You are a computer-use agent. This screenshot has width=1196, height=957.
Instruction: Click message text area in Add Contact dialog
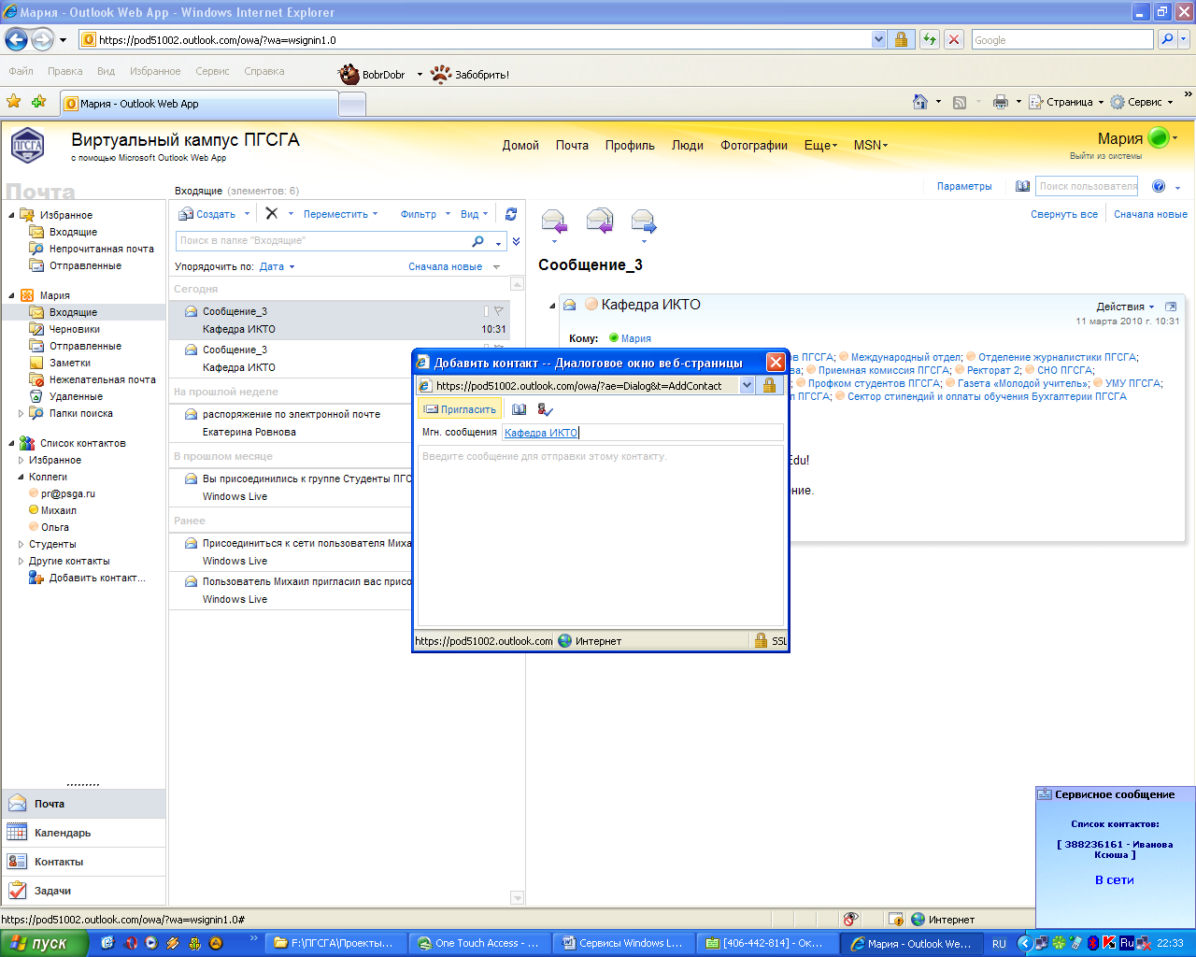pyautogui.click(x=600, y=536)
